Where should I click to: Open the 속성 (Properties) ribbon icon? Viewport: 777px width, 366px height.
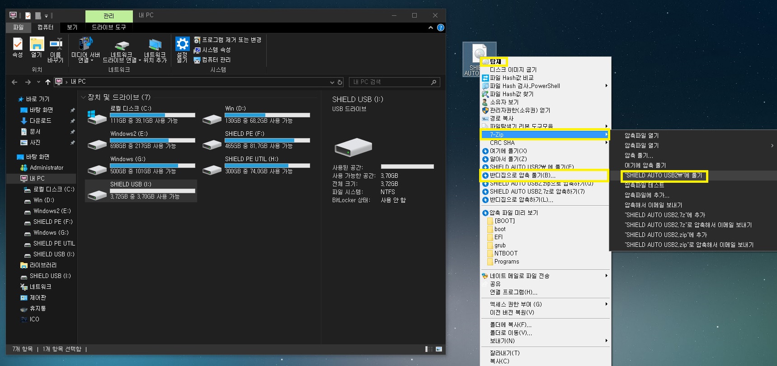click(18, 48)
